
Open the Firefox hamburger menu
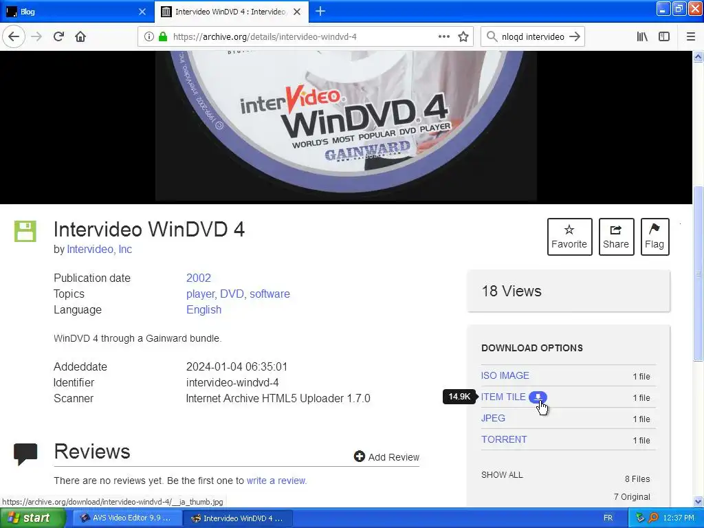[691, 37]
